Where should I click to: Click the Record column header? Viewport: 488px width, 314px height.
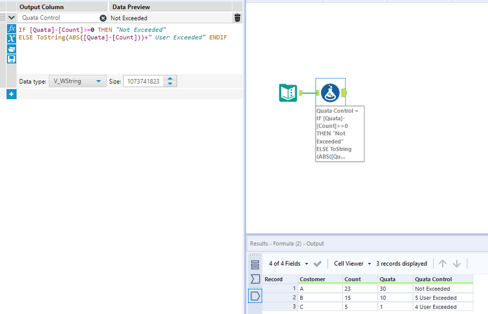tap(280, 279)
